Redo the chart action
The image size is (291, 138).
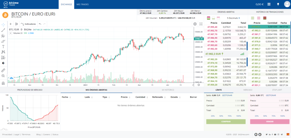(x=44, y=24)
